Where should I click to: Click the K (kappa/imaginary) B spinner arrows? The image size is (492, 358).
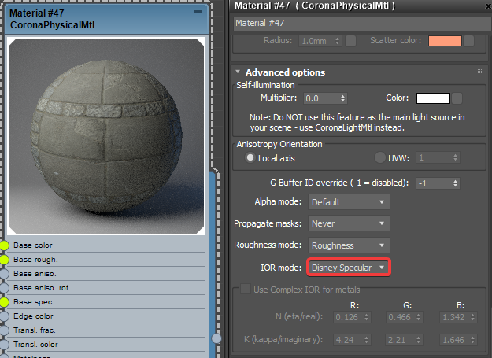(x=472, y=340)
